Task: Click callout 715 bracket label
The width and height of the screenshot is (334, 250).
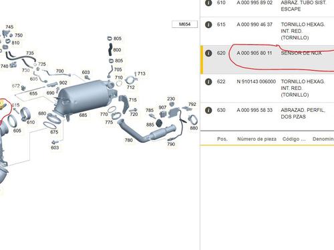Action: point(133,100)
